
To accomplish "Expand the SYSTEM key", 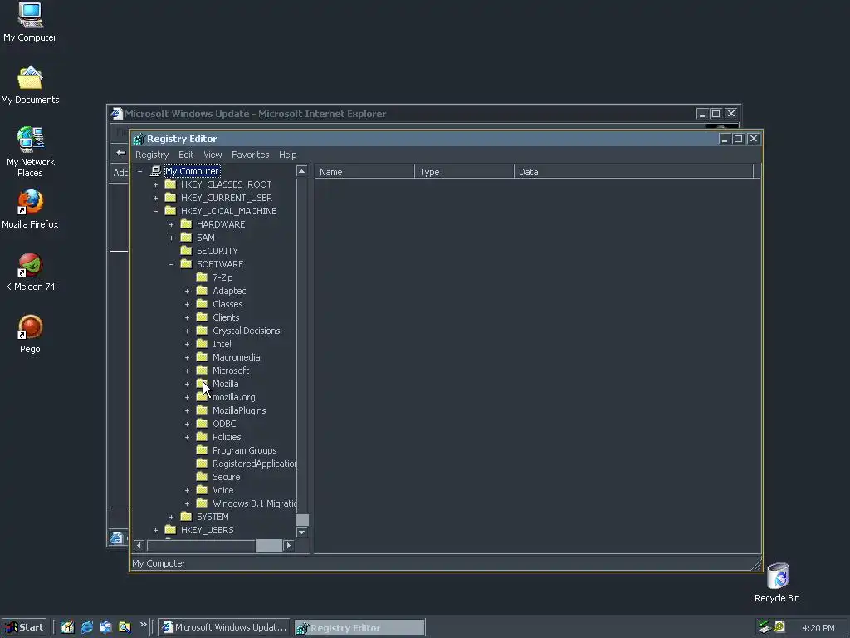I will tap(171, 517).
